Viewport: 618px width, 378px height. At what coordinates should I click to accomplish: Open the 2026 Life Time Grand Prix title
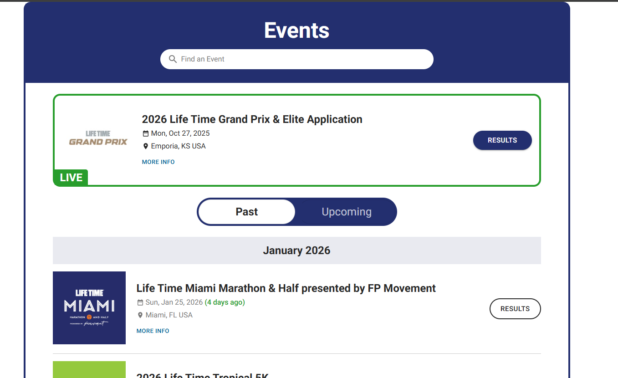[x=252, y=119]
